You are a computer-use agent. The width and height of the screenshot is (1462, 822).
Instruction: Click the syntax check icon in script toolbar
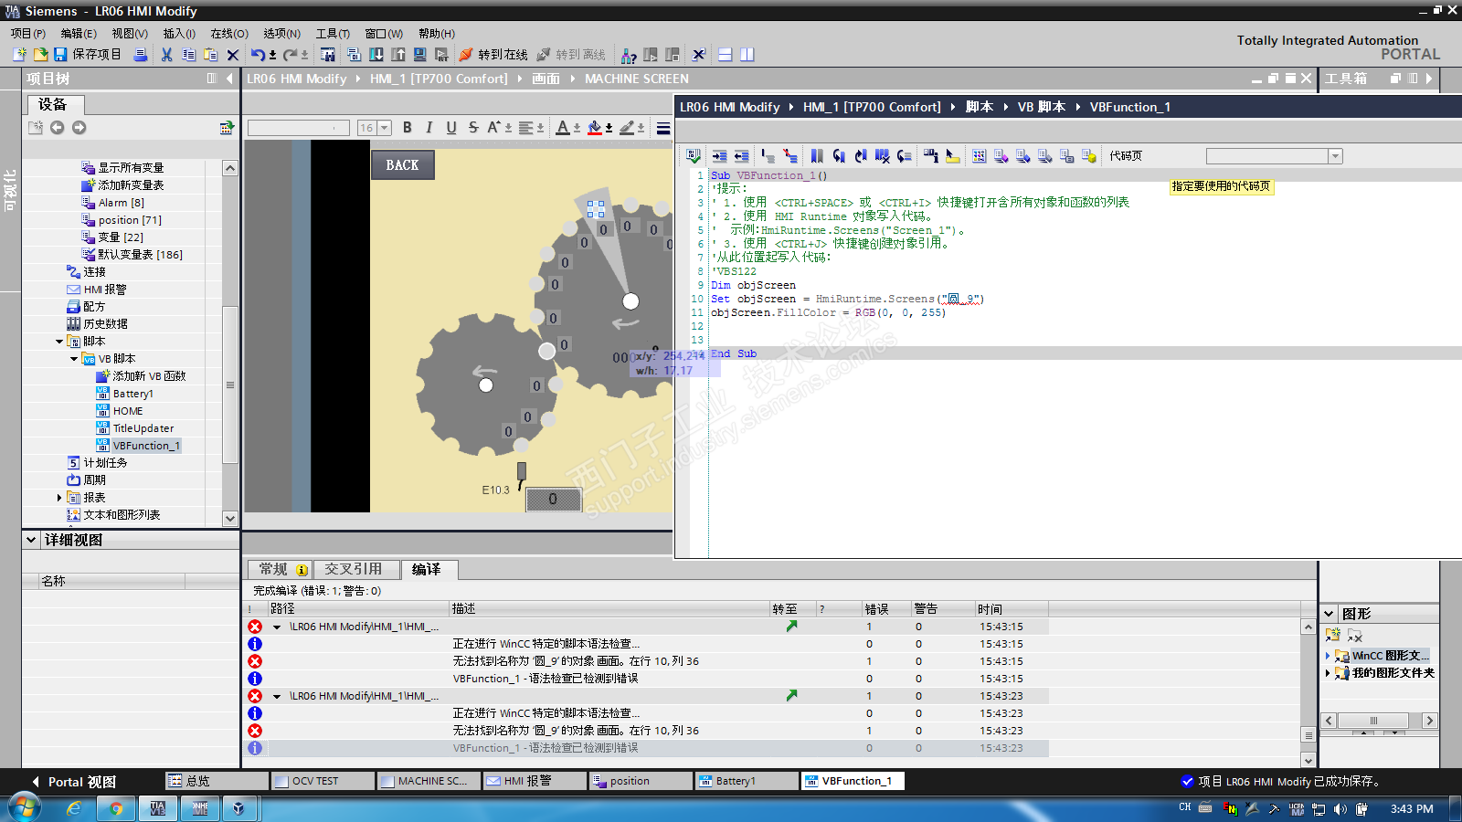(694, 156)
